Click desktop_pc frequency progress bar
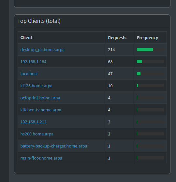This screenshot has height=182, width=176. [x=151, y=49]
